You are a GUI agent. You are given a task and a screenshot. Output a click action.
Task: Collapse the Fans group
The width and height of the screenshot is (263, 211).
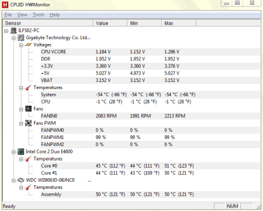[x=21, y=110]
